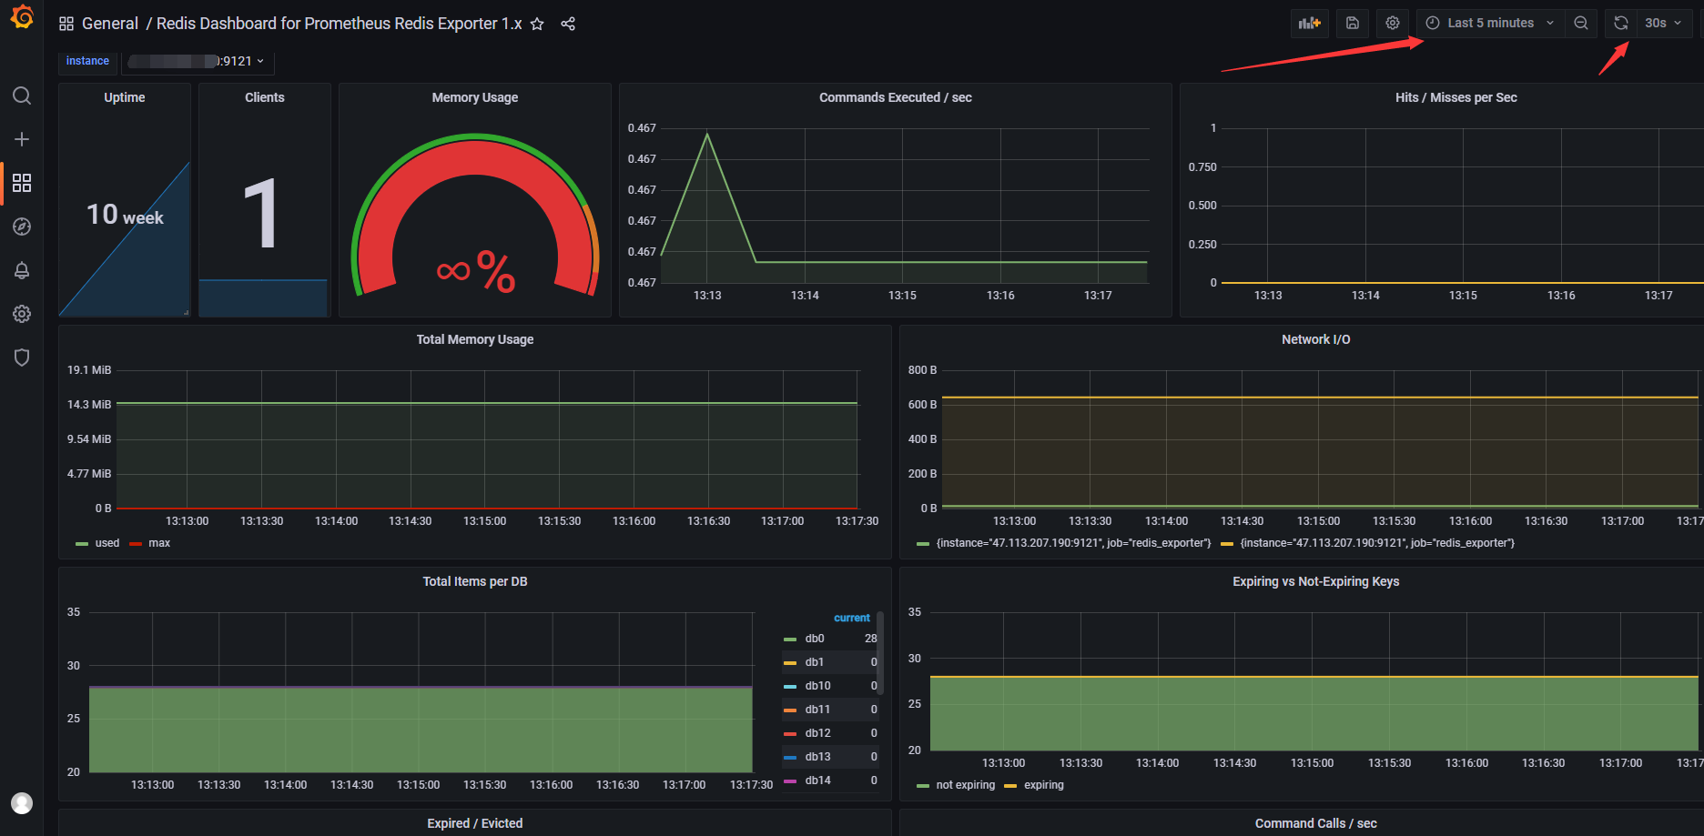The width and height of the screenshot is (1704, 836).
Task: Click the share dashboard button
Action: coord(568,25)
